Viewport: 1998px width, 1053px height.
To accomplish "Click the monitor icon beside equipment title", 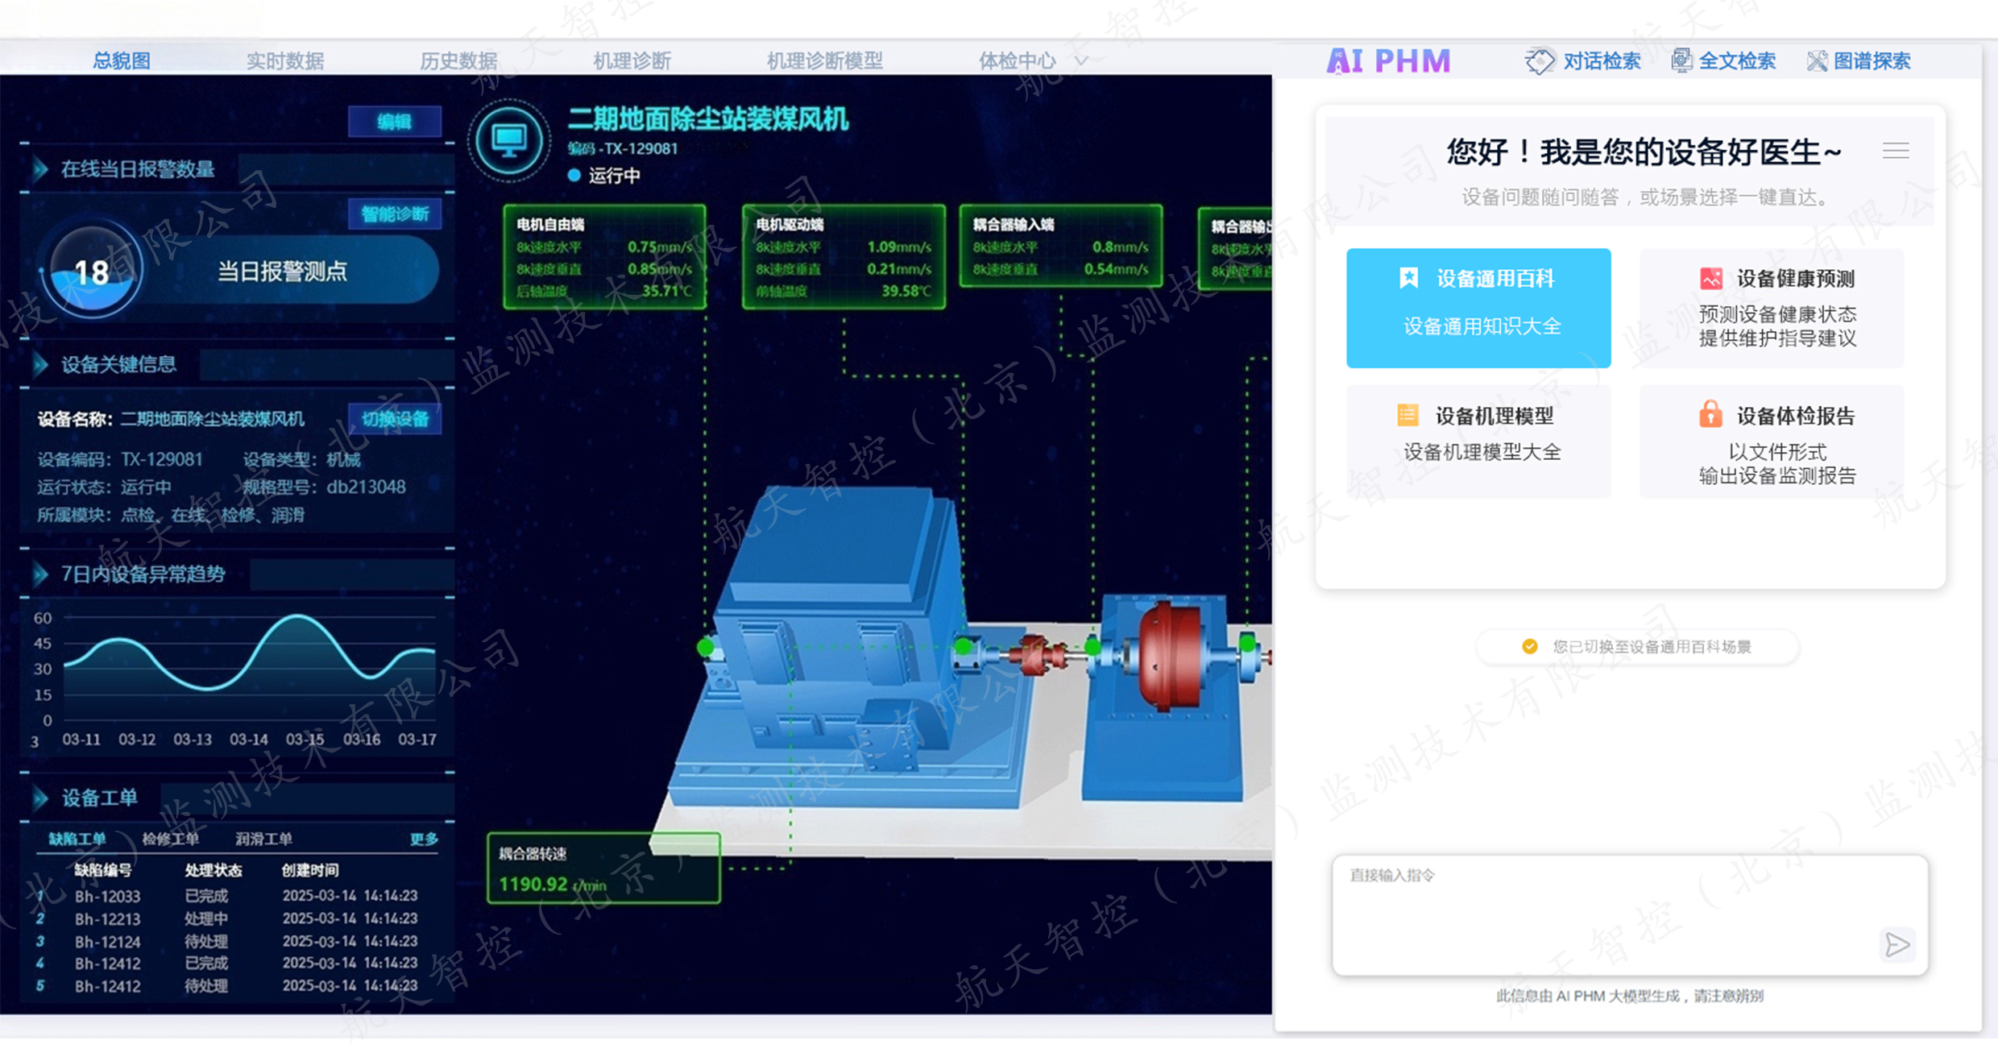I will [509, 141].
